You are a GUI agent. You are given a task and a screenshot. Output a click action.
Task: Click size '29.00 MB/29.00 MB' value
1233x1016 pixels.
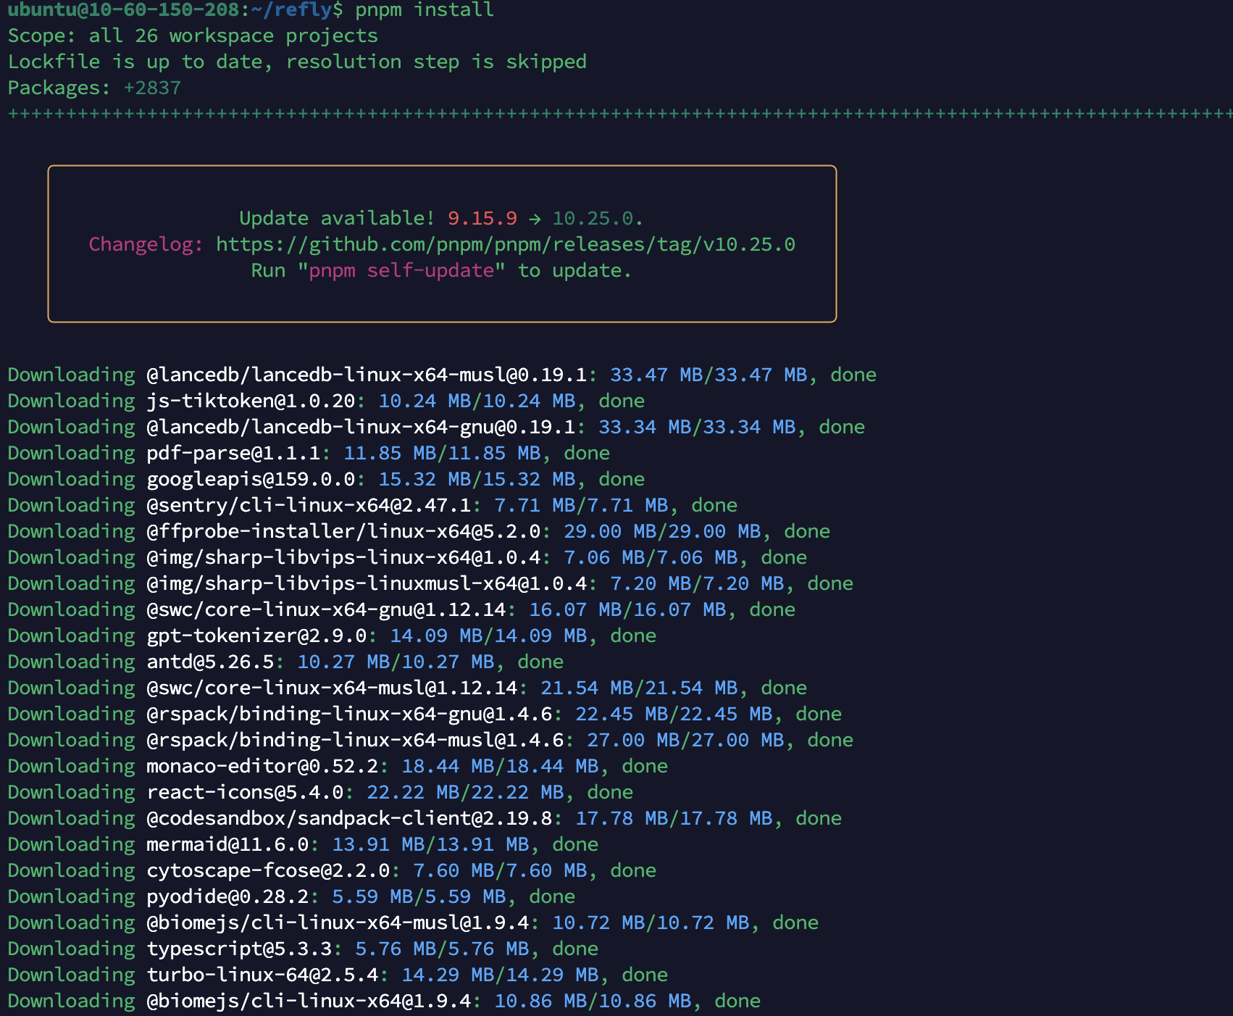[662, 532]
